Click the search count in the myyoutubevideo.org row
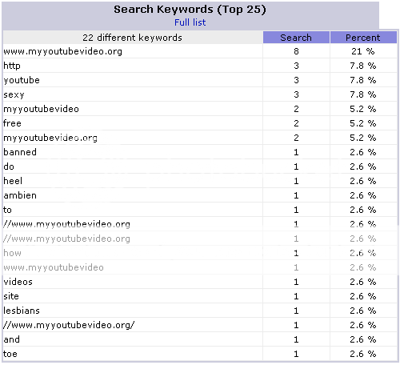Screen dimensions: 400x365 tap(296, 138)
